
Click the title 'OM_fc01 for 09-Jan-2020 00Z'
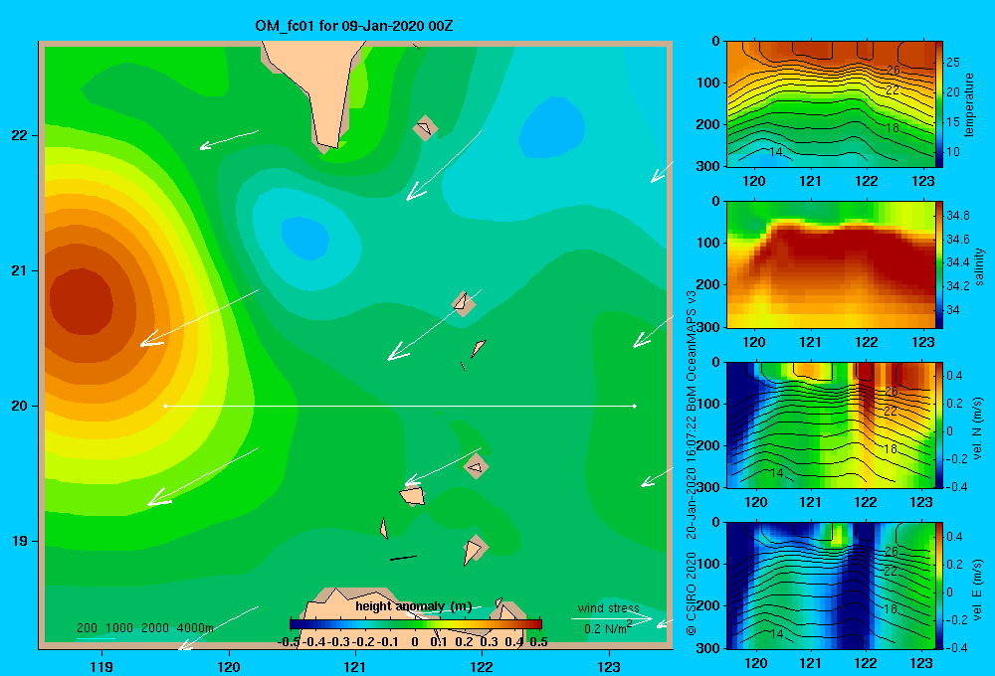[x=353, y=26]
